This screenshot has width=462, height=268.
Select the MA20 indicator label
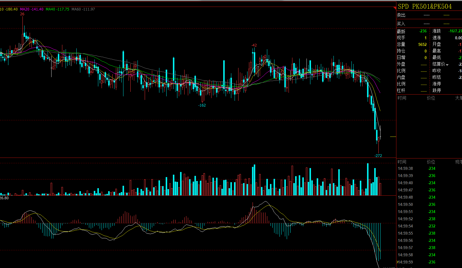click(x=31, y=9)
